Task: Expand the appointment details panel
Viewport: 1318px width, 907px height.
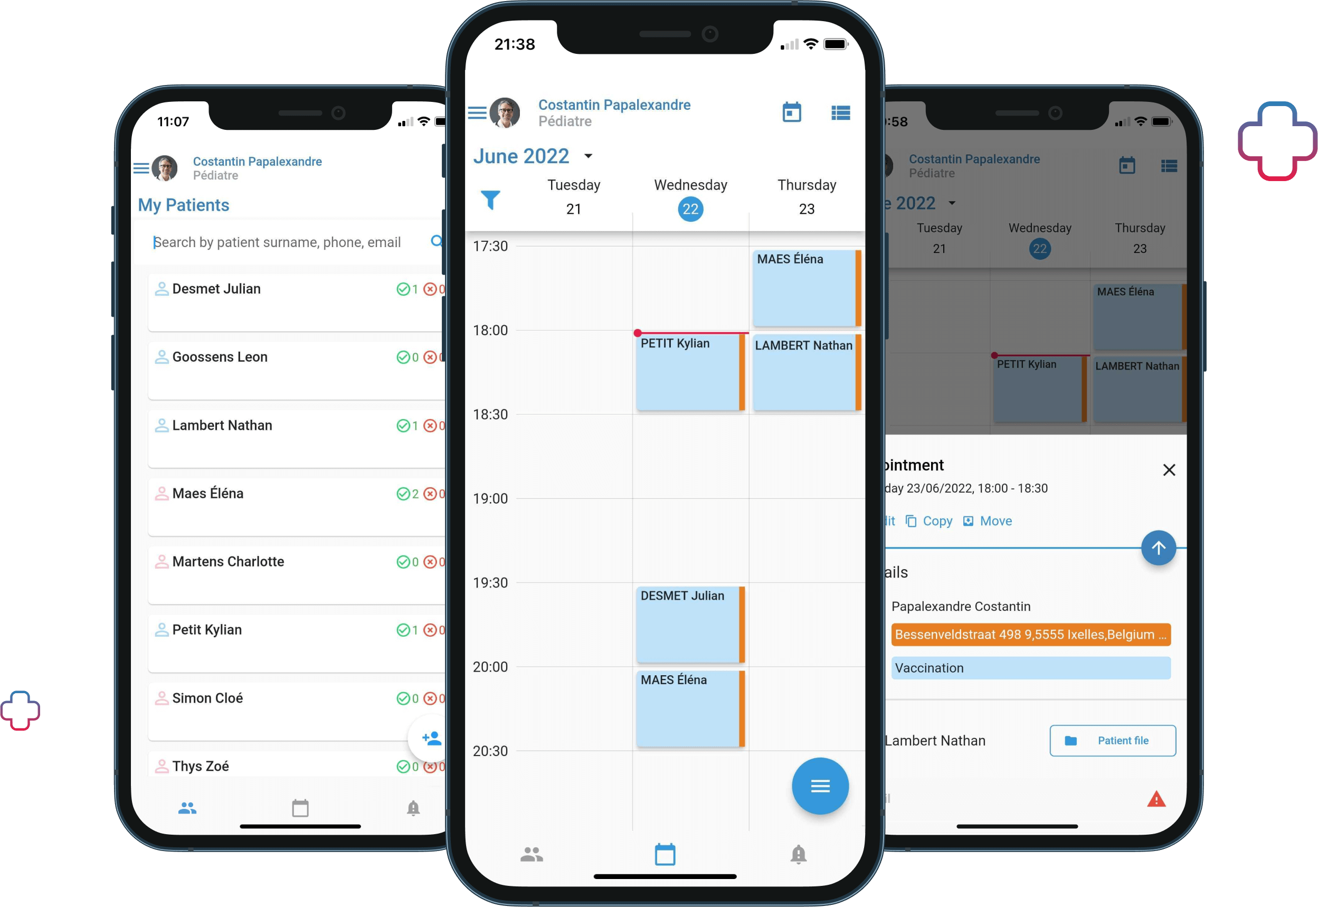Action: coord(1162,549)
